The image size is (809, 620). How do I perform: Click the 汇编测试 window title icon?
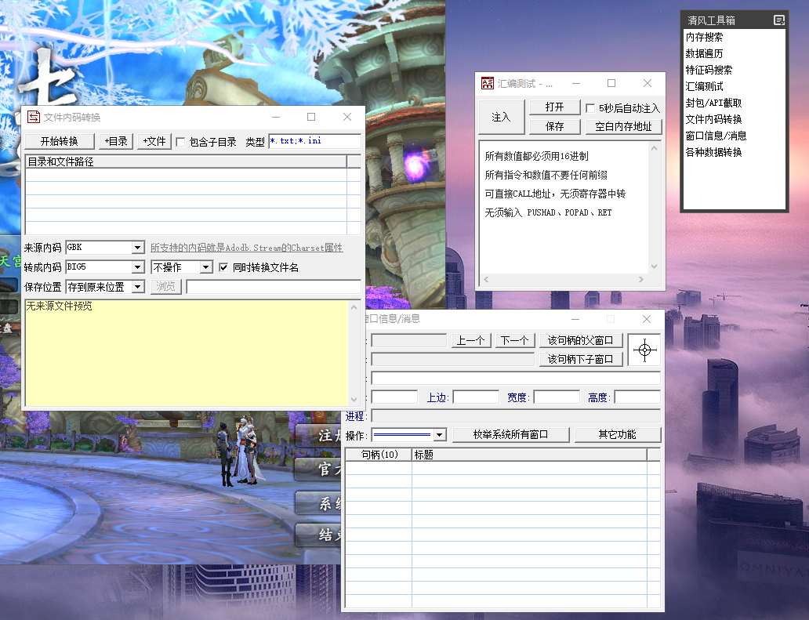pyautogui.click(x=487, y=83)
